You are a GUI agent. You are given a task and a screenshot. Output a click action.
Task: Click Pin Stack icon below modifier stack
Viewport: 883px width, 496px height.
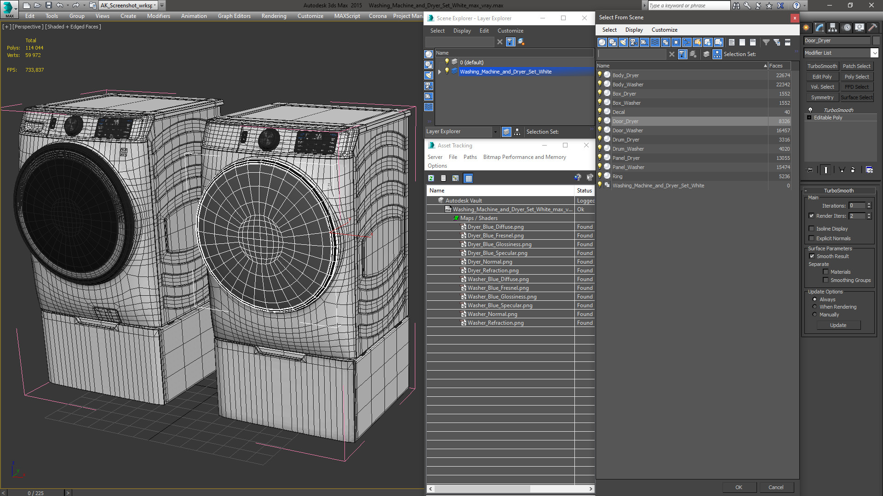(810, 170)
